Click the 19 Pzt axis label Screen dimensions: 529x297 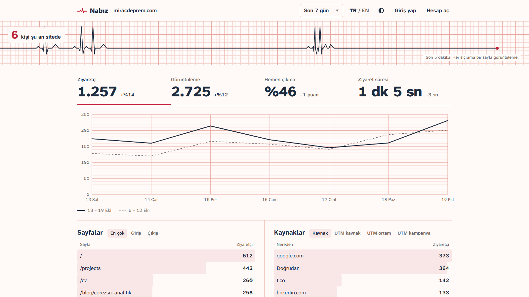point(448,200)
